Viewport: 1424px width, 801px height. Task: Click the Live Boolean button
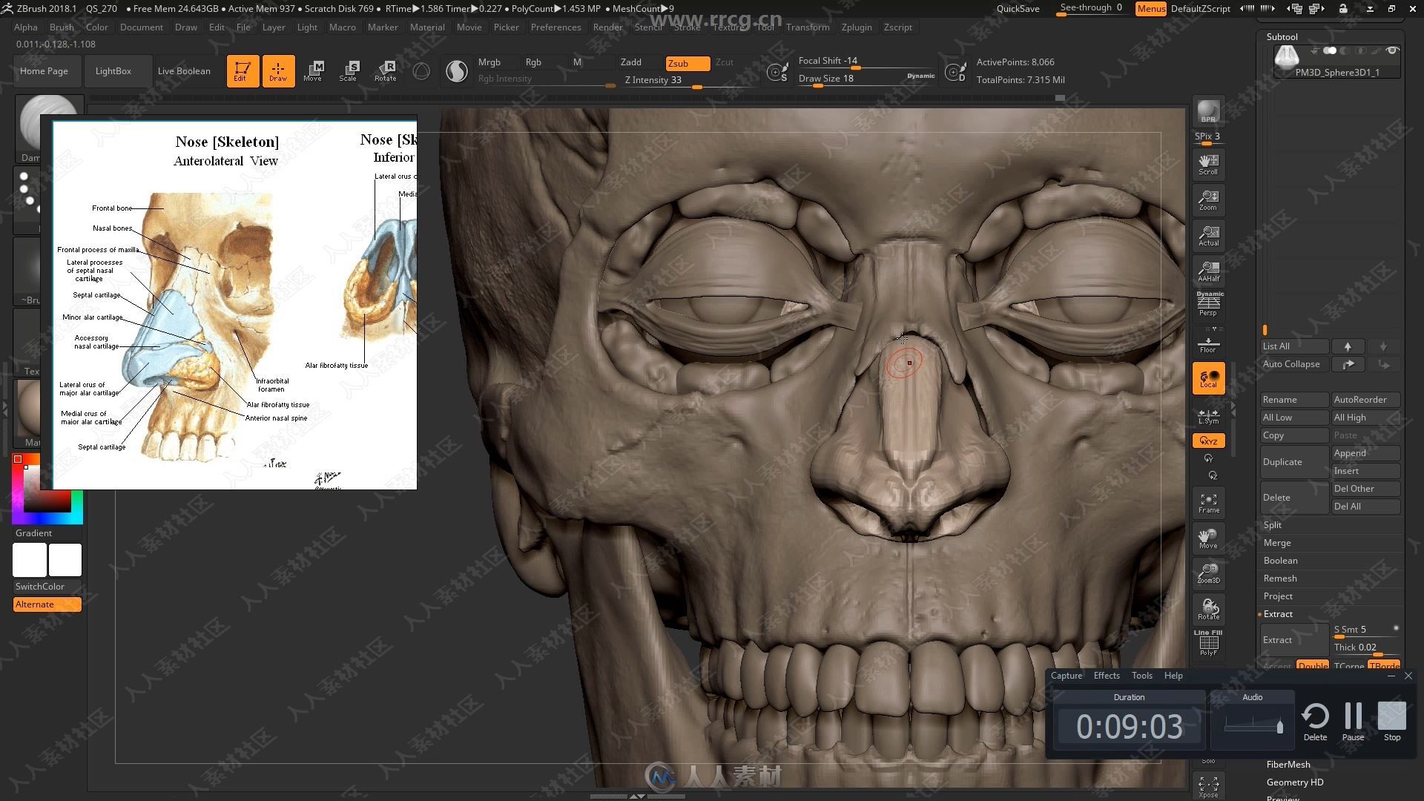184,71
